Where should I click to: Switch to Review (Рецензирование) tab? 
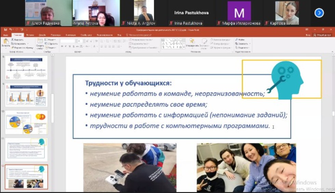click(105, 35)
